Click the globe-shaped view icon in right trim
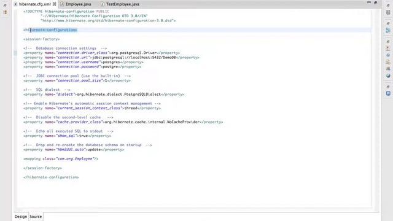This screenshot has width=393, height=221. (388, 76)
